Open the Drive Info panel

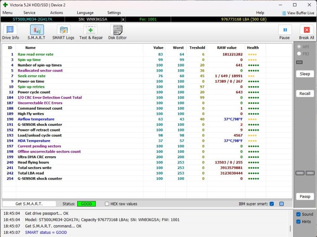coord(10,30)
